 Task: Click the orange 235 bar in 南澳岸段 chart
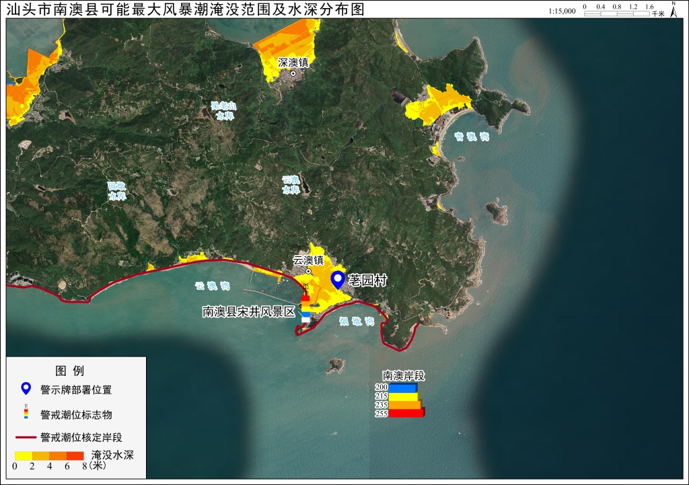[405, 404]
